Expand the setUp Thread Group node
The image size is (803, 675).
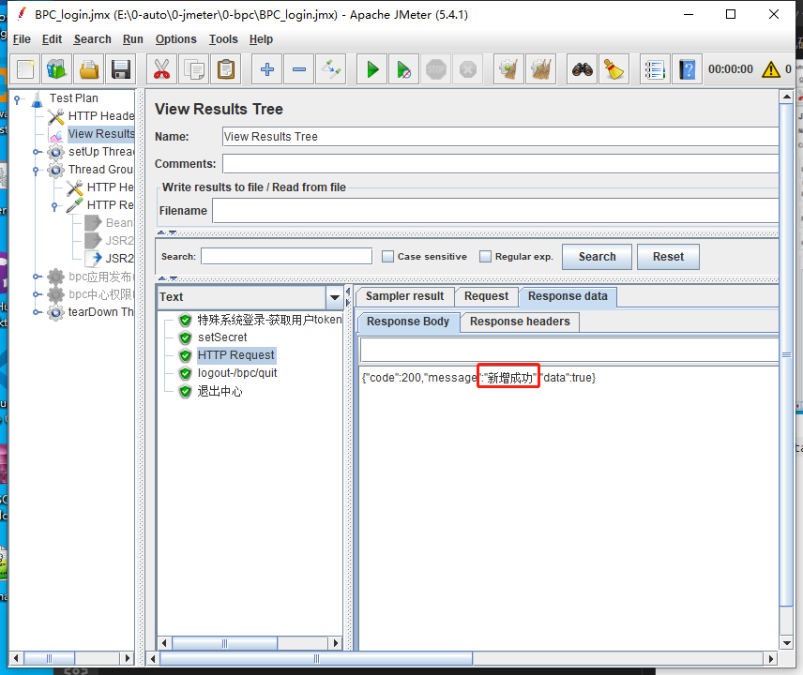click(x=37, y=152)
